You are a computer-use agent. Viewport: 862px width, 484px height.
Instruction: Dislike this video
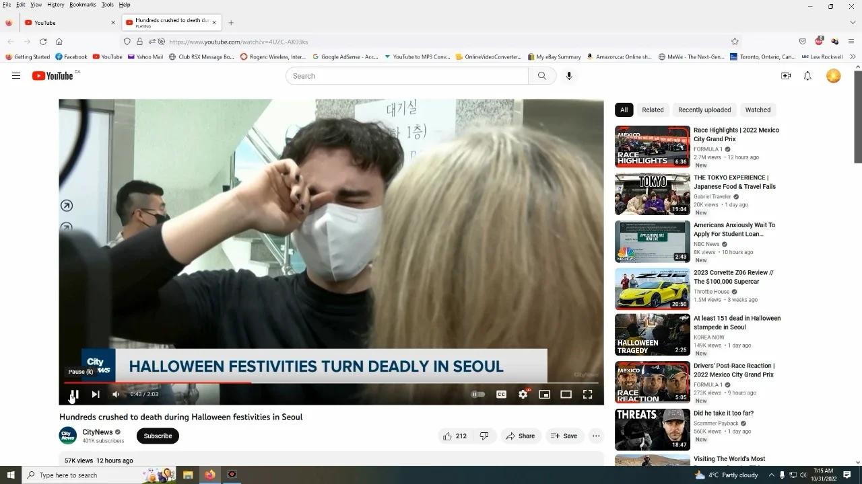coord(484,436)
